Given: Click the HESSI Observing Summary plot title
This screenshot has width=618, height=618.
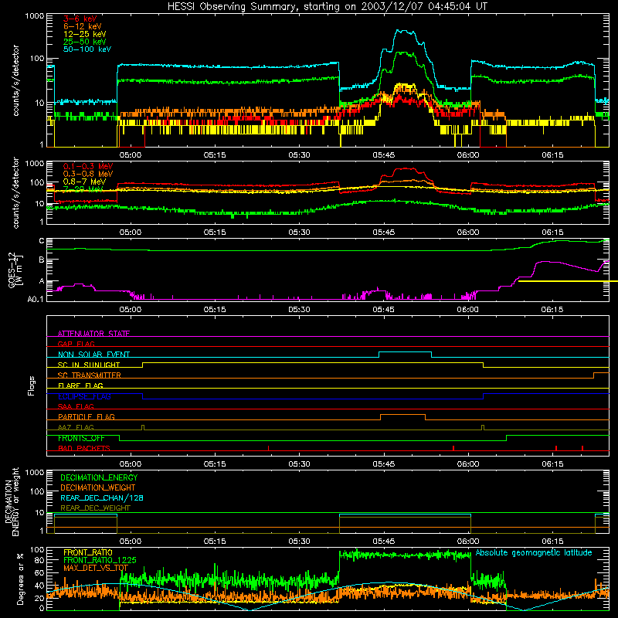Looking at the screenshot, I should coord(327,7).
